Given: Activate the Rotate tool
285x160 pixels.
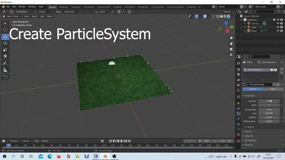Looking at the screenshot, I should (5, 44).
